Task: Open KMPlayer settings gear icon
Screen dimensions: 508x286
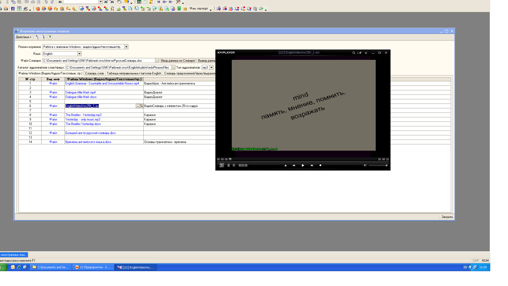Action: click(234, 165)
